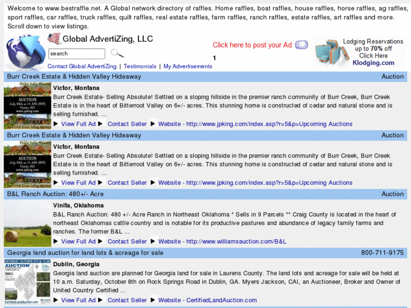This screenshot has height=308, width=411.
Task: Click 'Global AdvertiZing, LLC' title
Action: coord(108,39)
